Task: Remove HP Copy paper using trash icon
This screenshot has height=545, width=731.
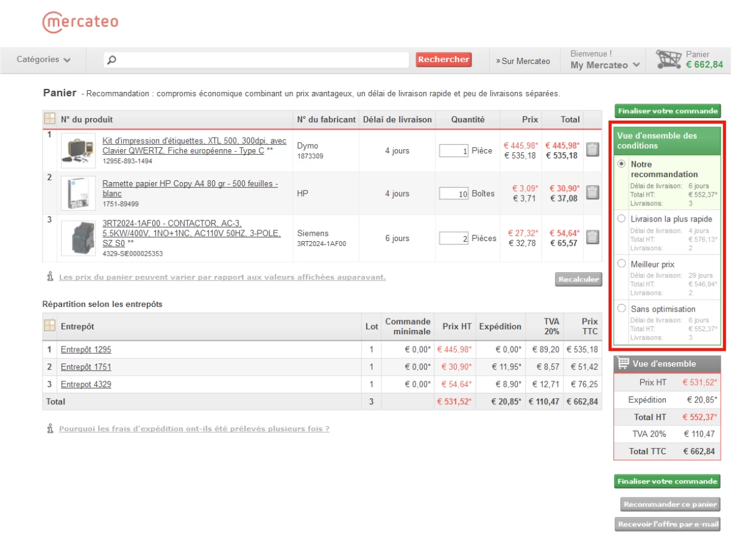Action: (592, 193)
